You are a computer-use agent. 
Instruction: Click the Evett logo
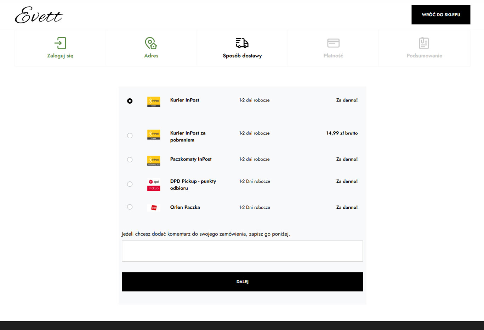39,15
